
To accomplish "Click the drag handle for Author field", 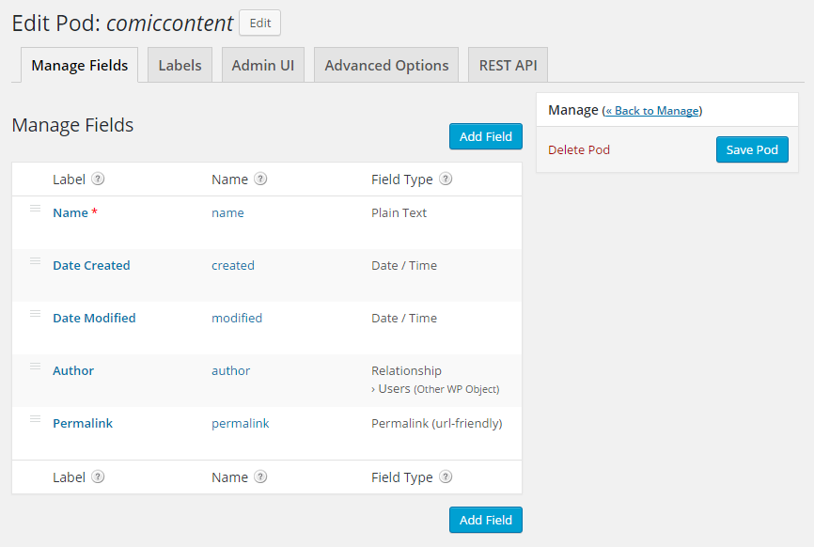I will coord(35,366).
